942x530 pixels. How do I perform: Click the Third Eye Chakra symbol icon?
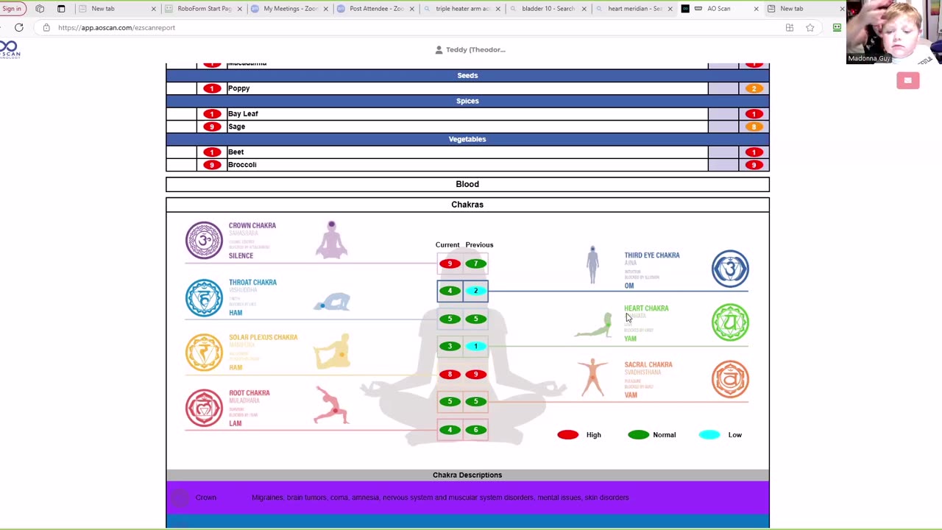click(x=730, y=269)
